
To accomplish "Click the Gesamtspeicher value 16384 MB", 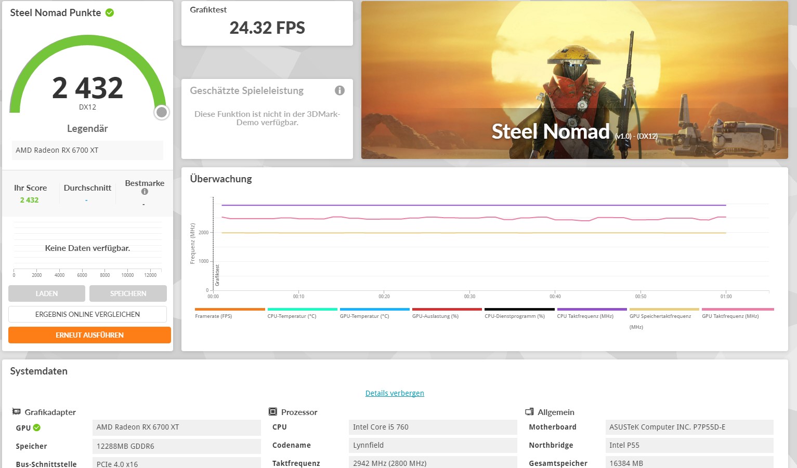I will pos(689,462).
